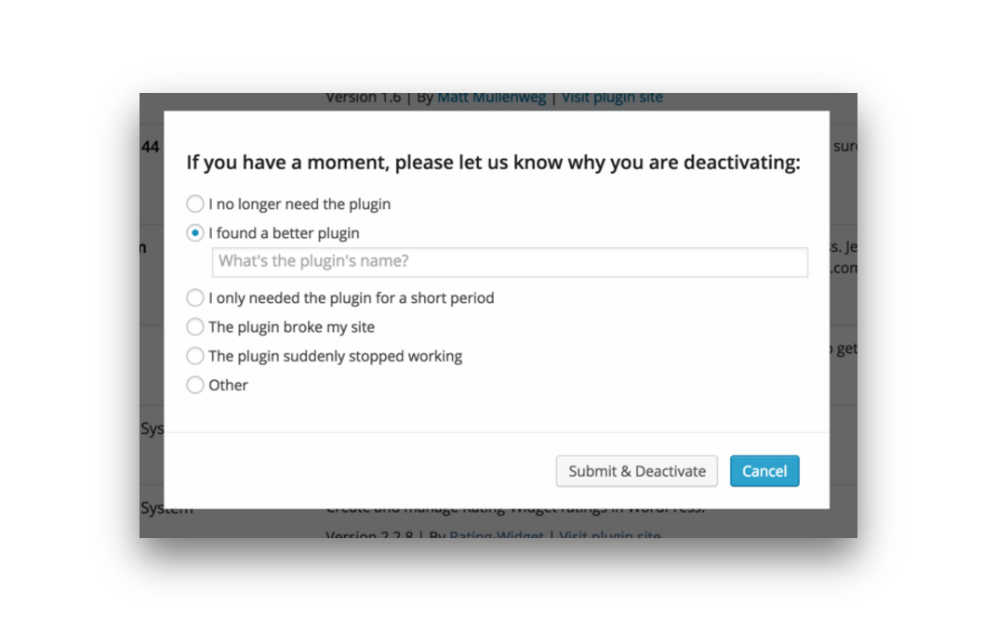Click the "If you have a moment" dialog heading
Image resolution: width=997 pixels, height=631 pixels.
493,163
